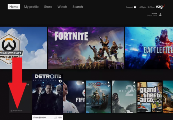Click the download icon on Destiny 2
Image resolution: width=173 pixels, height=120 pixels.
tap(134, 86)
